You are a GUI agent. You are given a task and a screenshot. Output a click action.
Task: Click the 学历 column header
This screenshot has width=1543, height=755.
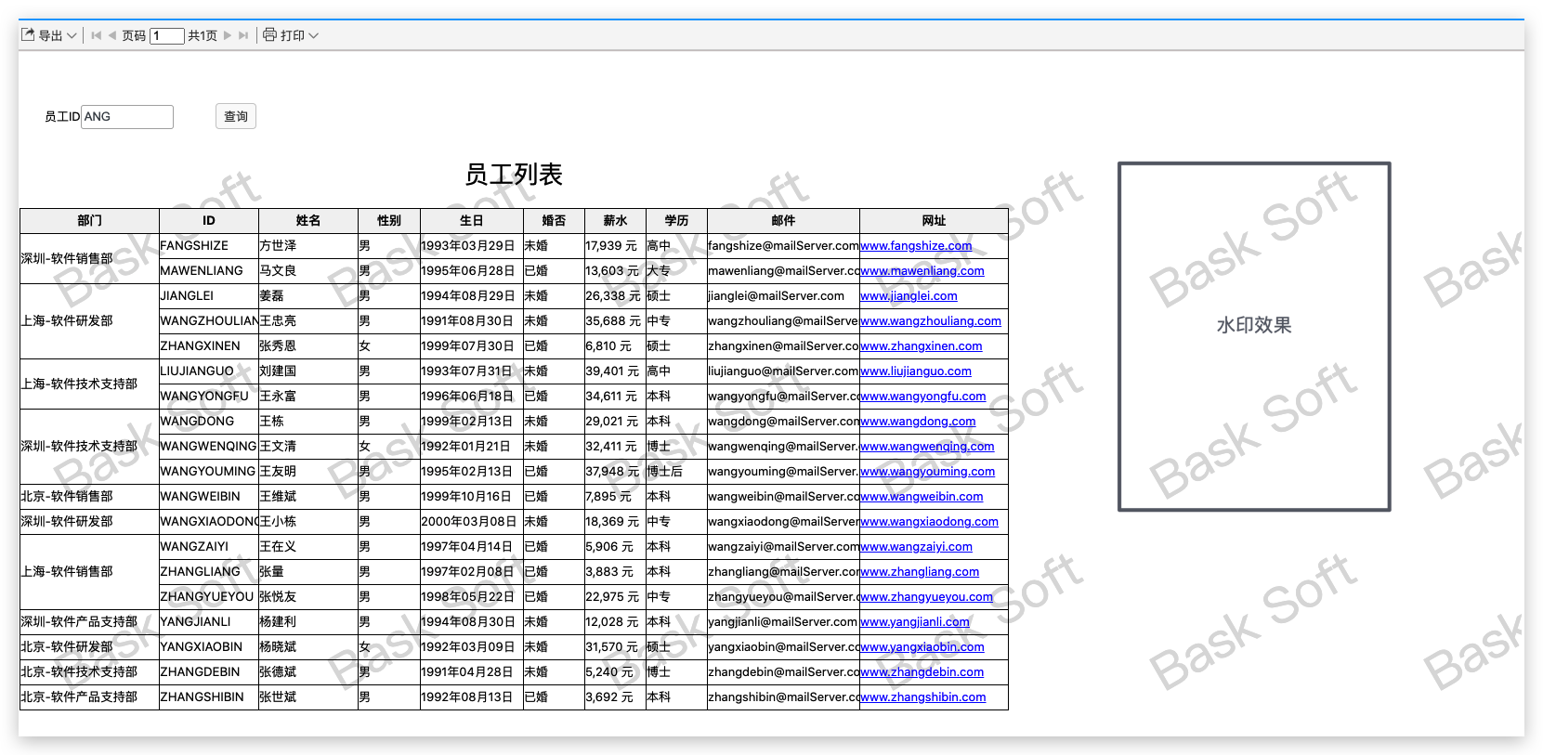pos(676,221)
